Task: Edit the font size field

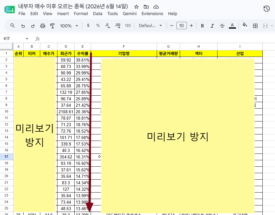Action: pyautogui.click(x=182, y=26)
